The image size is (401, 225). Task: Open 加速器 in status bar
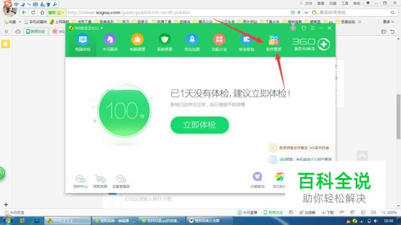pos(307,213)
